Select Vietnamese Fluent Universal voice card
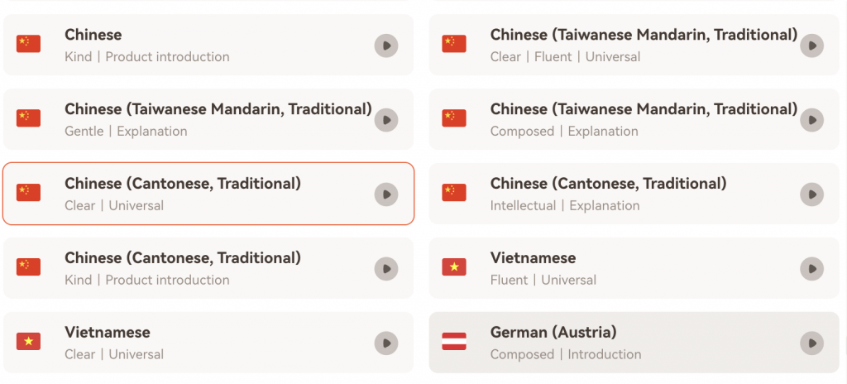This screenshot has height=384, width=847. coord(634,268)
